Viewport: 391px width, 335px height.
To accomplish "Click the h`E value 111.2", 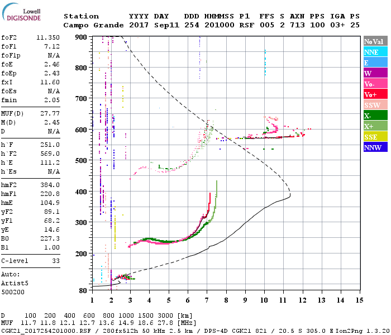I will click(50, 163).
